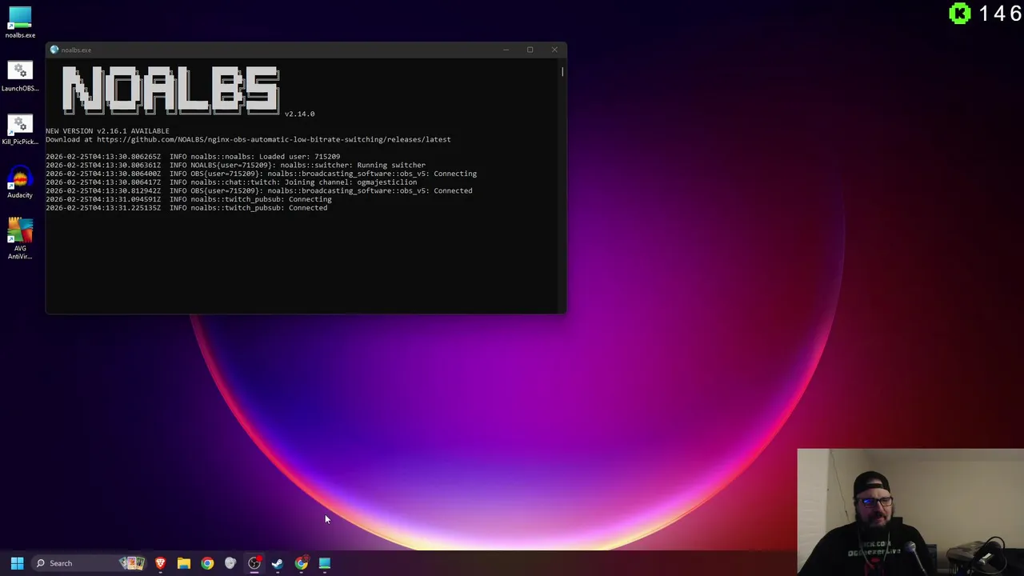
Task: Close the noalbs.exe console window
Action: [554, 50]
